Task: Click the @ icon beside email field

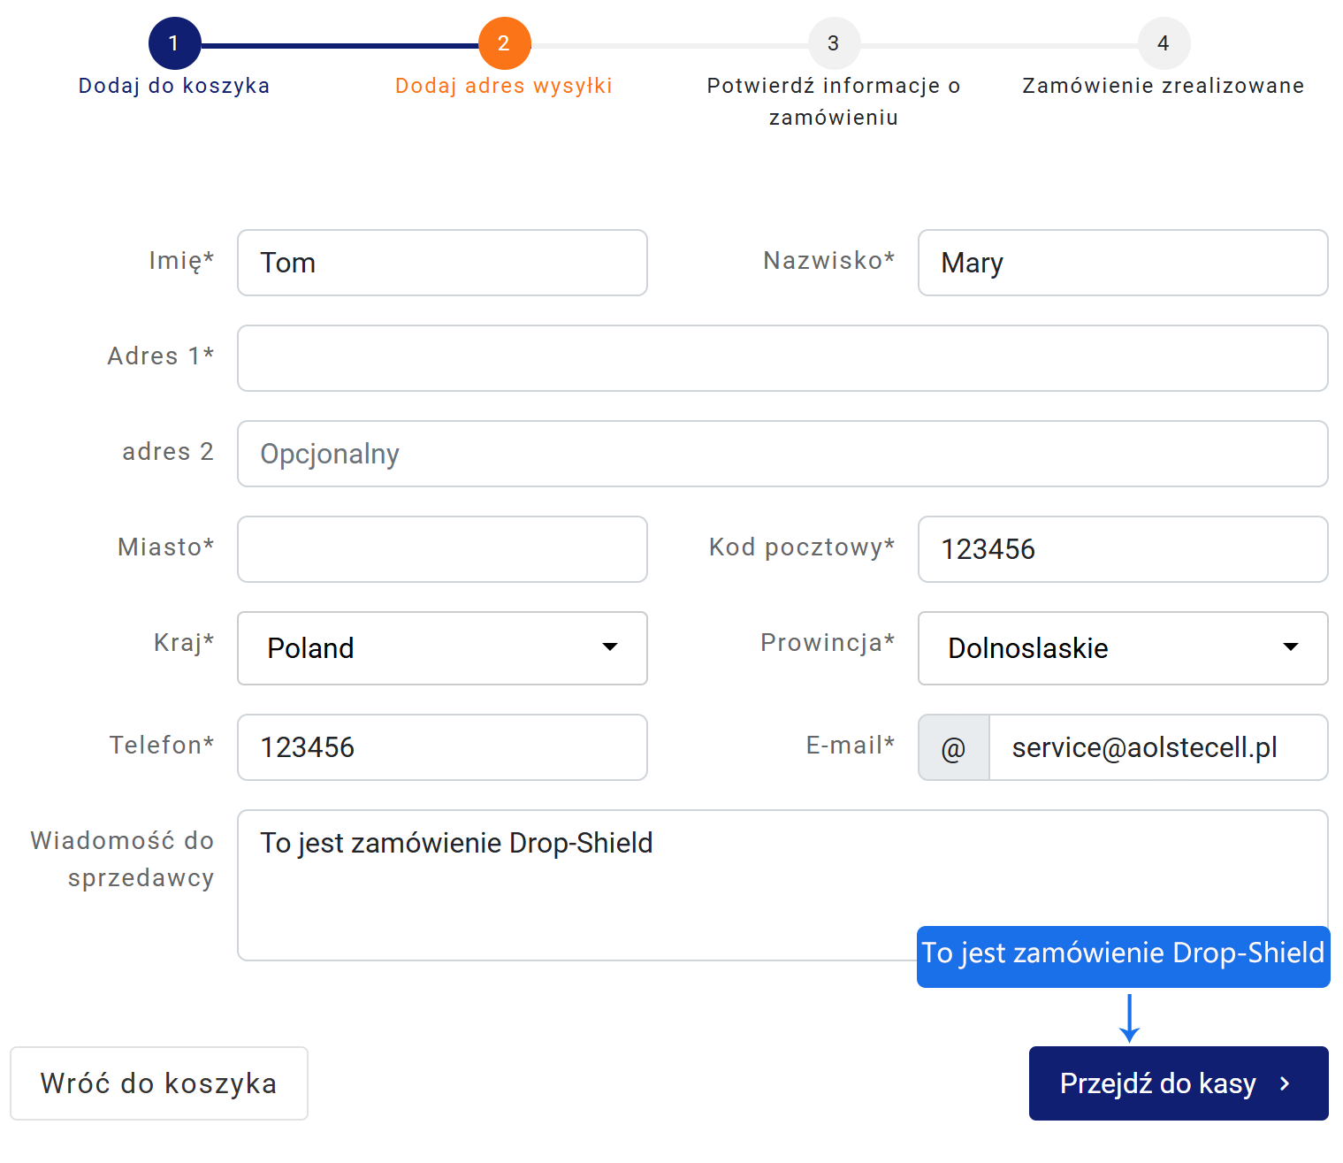Action: coord(953,748)
